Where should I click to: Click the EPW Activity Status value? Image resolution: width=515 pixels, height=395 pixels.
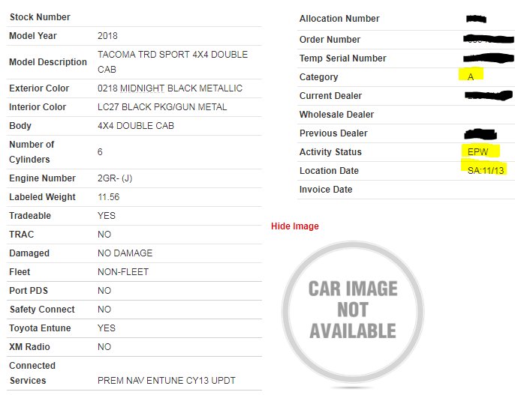pyautogui.click(x=477, y=151)
